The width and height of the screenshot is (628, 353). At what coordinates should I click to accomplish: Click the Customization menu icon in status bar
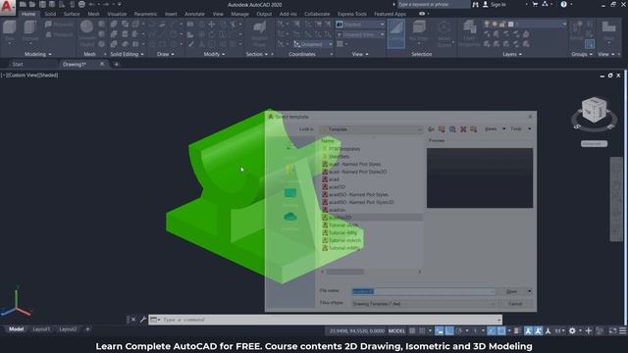[x=623, y=330]
